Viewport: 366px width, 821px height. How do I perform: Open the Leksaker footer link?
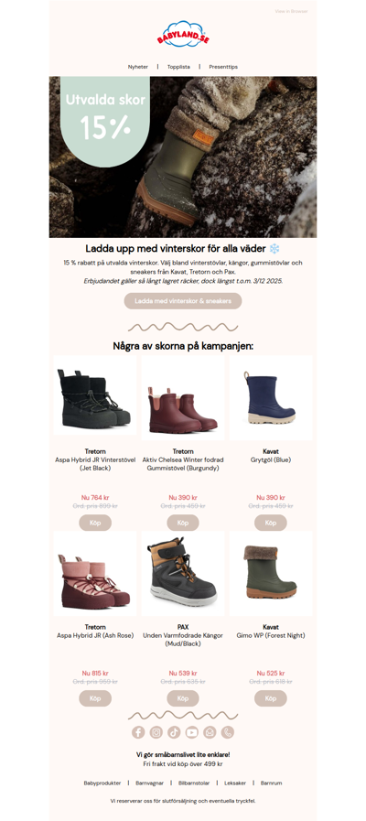click(234, 783)
